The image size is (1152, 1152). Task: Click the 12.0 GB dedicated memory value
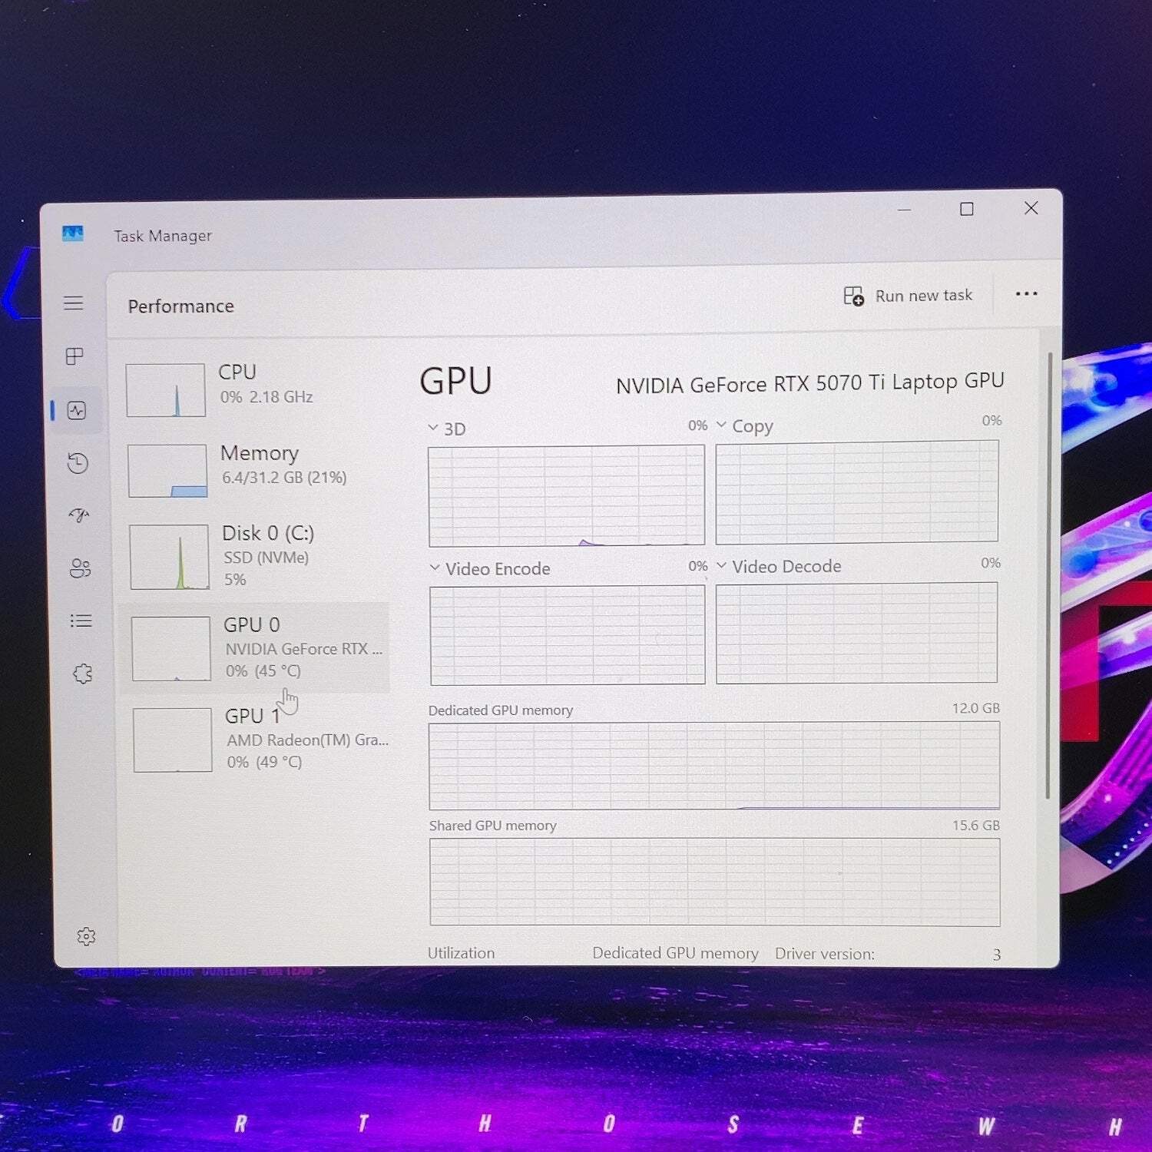[x=976, y=708]
